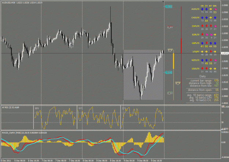Click the CHFLFX W1 red down arrow
This screenshot has width=229, height=162.
pyautogui.click(x=211, y=26)
